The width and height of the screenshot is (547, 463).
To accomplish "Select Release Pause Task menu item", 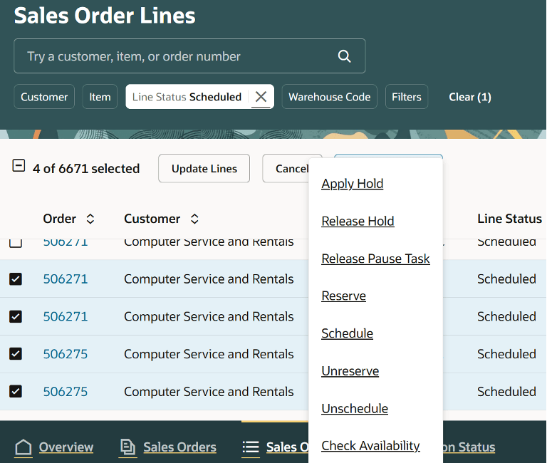I will (x=376, y=259).
